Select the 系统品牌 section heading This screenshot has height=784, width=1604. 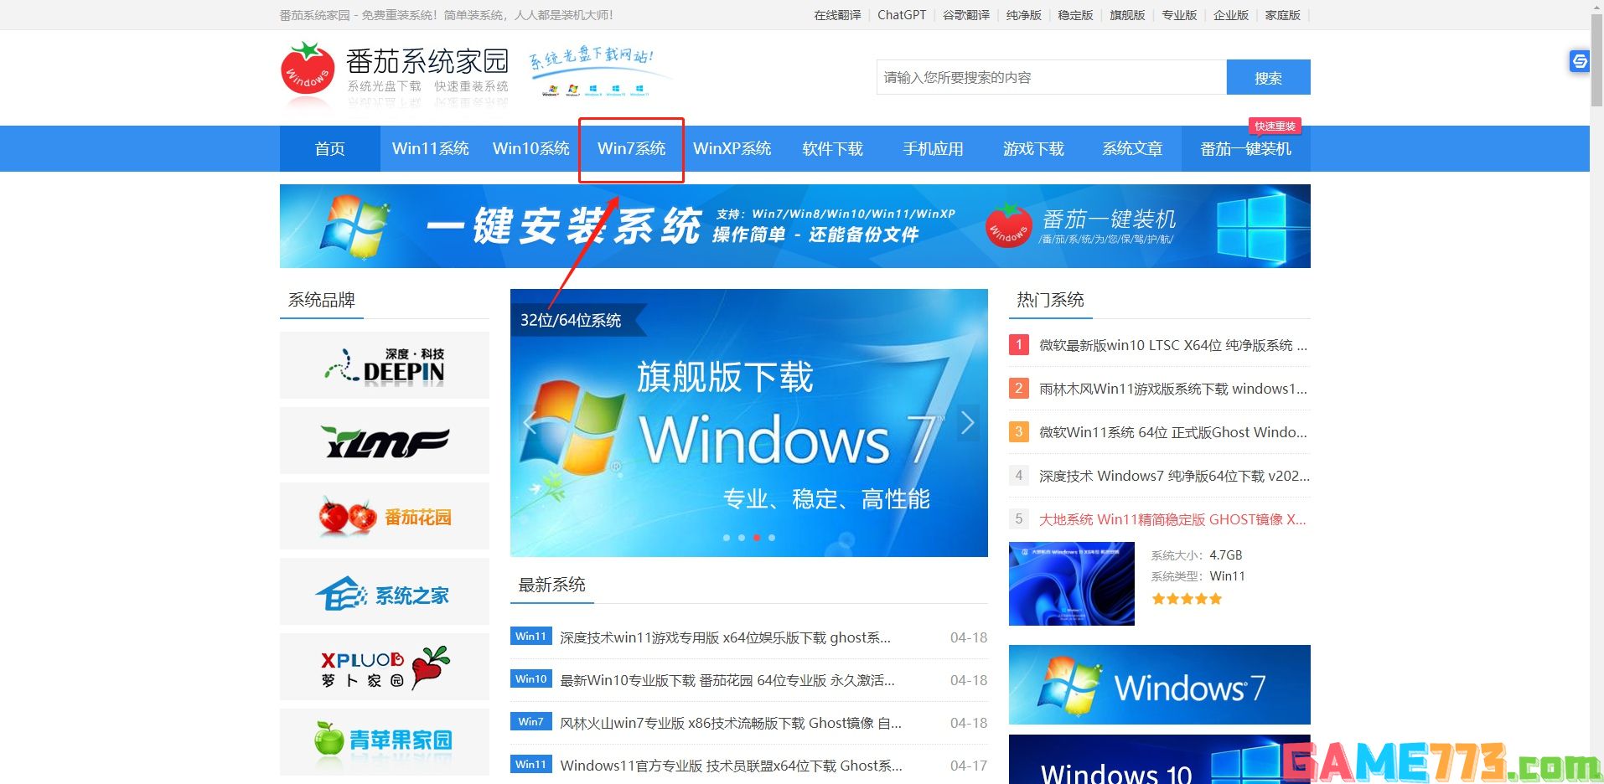coord(322,300)
